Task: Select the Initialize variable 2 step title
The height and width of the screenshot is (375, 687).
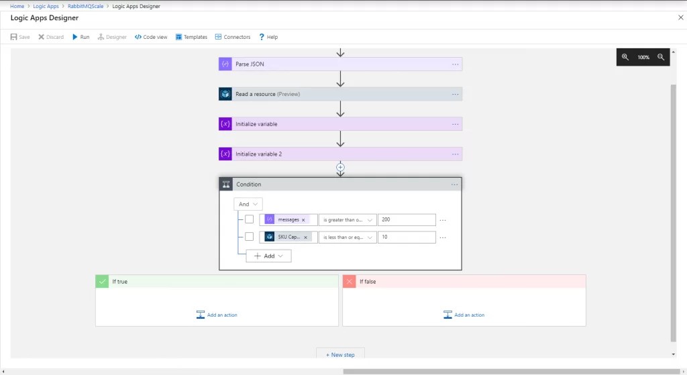Action: pyautogui.click(x=258, y=154)
